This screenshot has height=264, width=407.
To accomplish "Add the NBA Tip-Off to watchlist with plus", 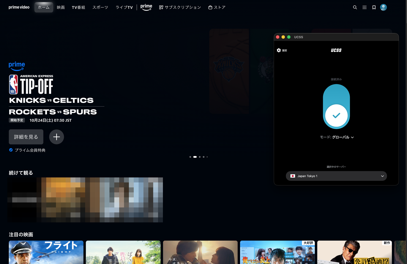I will (56, 137).
